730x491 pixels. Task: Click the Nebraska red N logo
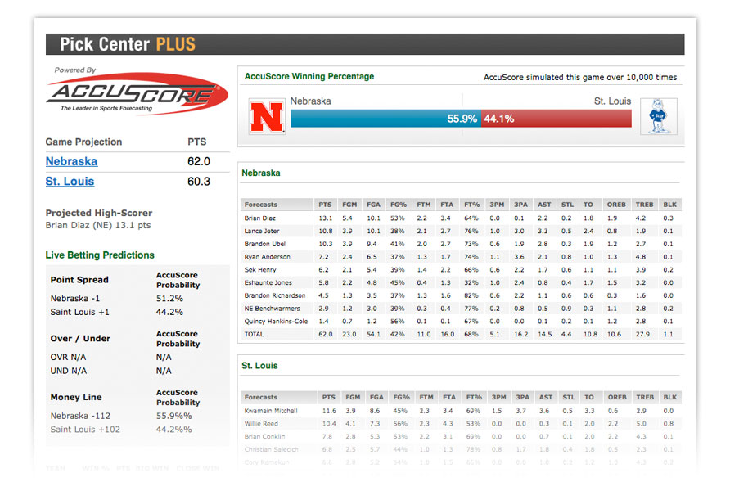[x=267, y=117]
